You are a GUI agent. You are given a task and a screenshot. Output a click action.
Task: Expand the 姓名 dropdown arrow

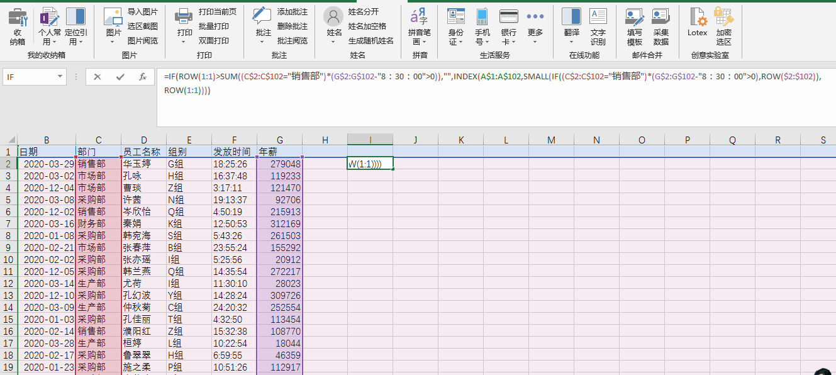pyautogui.click(x=334, y=43)
